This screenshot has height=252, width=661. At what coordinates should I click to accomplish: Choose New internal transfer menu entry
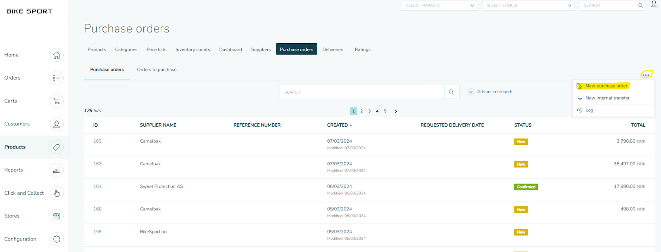(607, 98)
